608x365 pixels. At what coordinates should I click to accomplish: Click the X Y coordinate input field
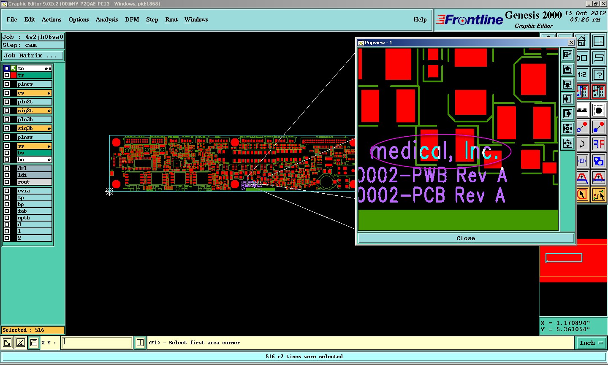[x=97, y=343]
